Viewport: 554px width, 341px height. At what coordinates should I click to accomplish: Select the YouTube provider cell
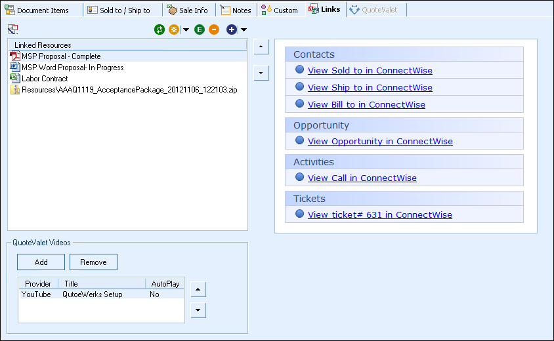(x=36, y=294)
